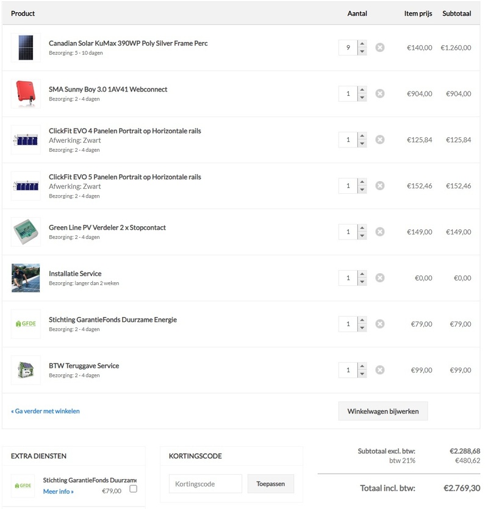Open Meer info link for GarantieFonds

[x=59, y=491]
